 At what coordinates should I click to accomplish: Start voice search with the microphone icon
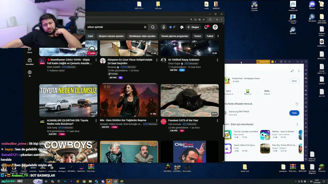click(x=163, y=27)
